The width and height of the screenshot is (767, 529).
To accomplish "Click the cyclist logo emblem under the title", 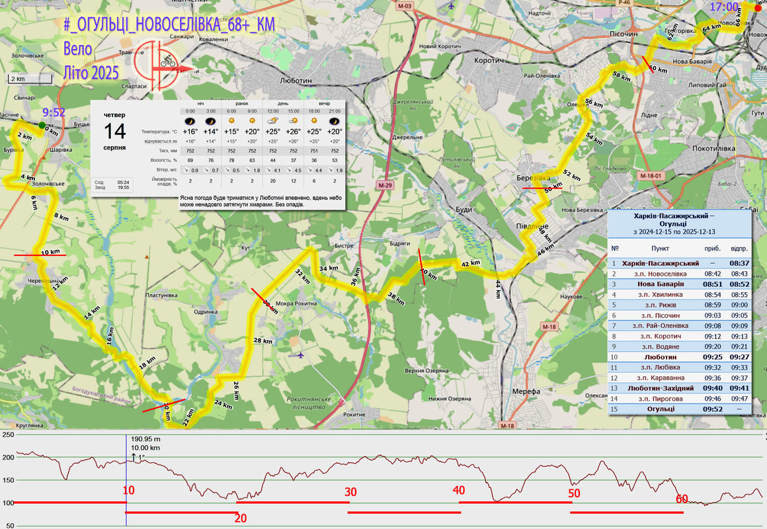I will [161, 66].
